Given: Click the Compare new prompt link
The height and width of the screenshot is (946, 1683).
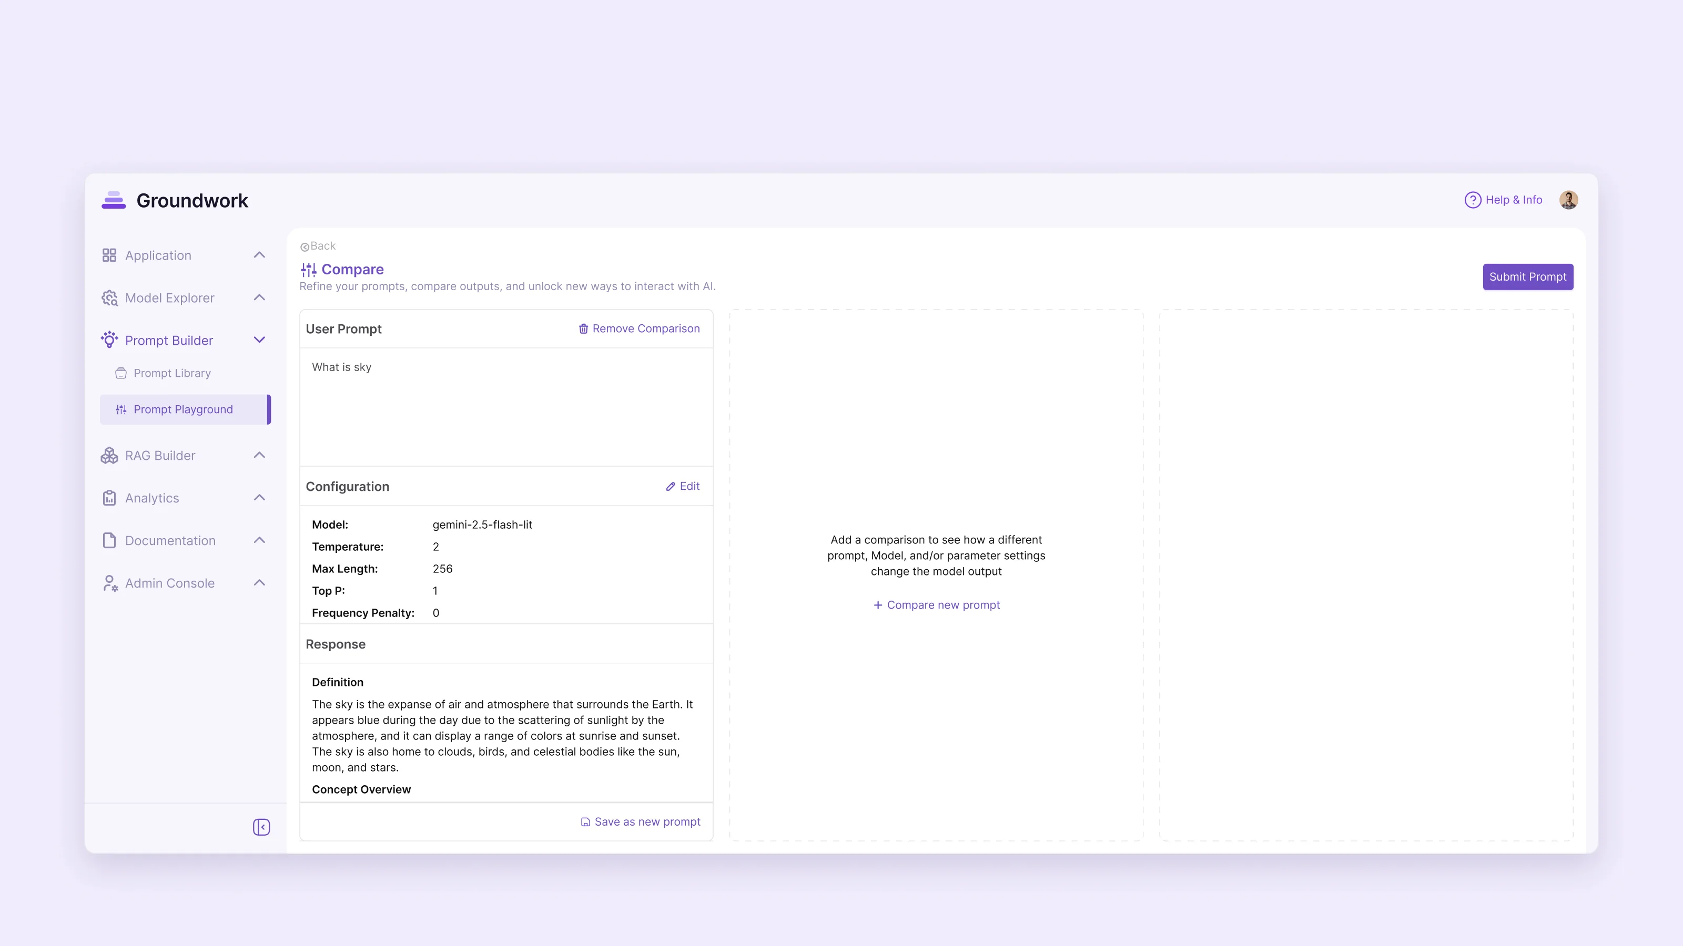Looking at the screenshot, I should coord(936,605).
